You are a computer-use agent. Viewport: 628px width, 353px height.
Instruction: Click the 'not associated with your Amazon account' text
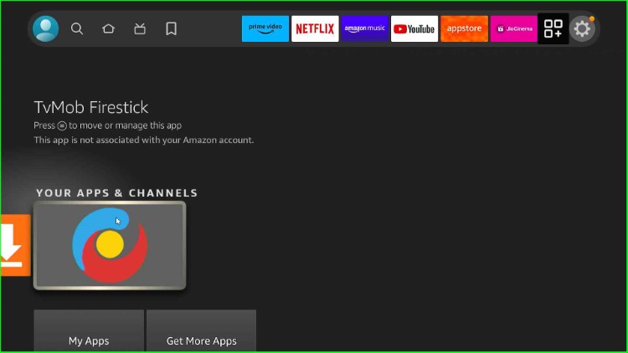[144, 140]
